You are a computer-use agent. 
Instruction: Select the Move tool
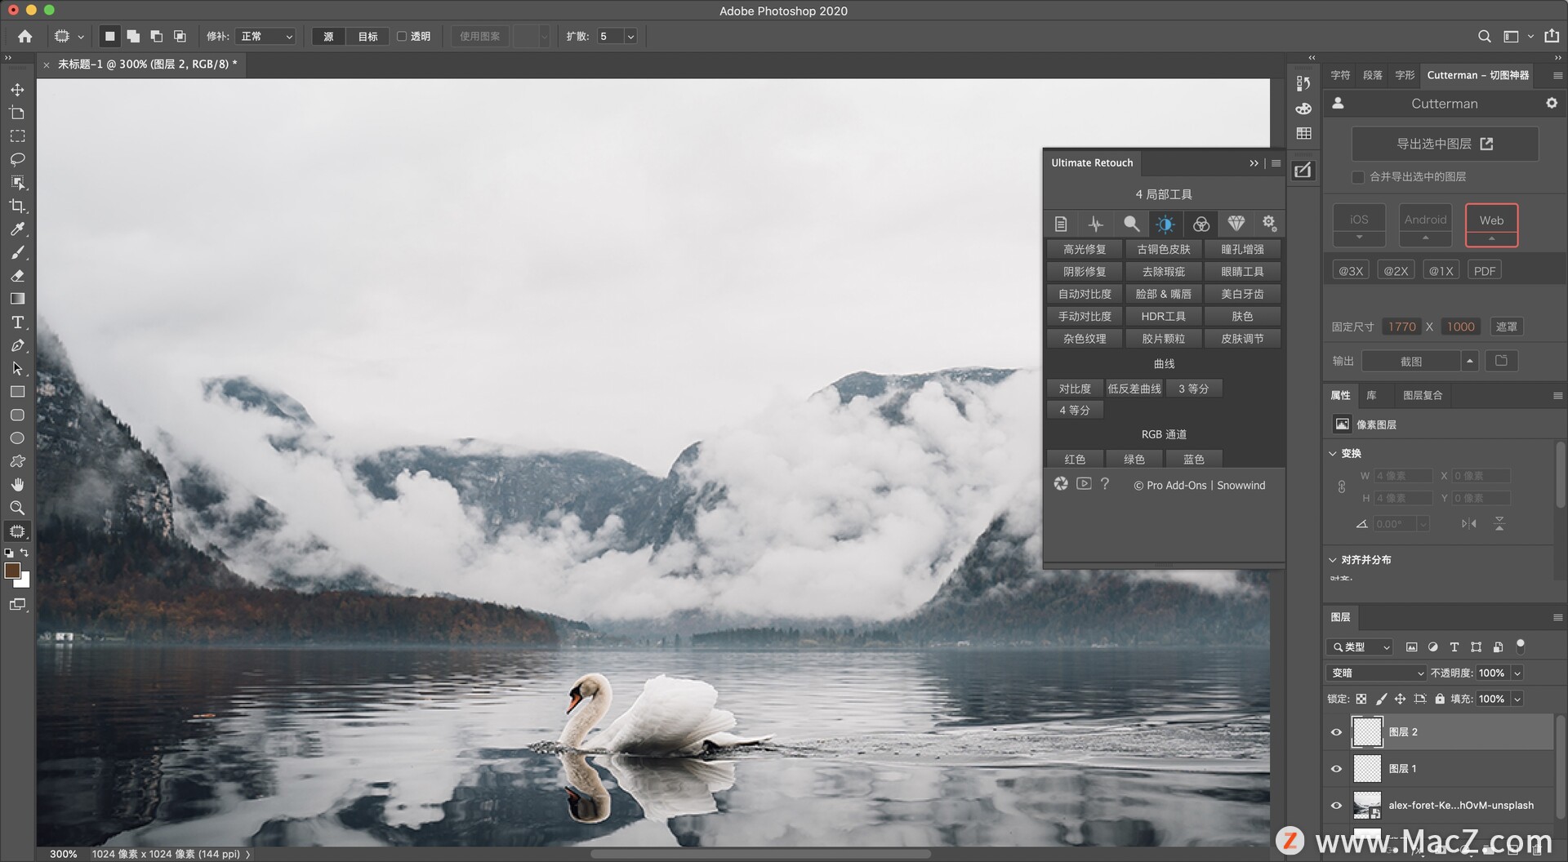17,89
